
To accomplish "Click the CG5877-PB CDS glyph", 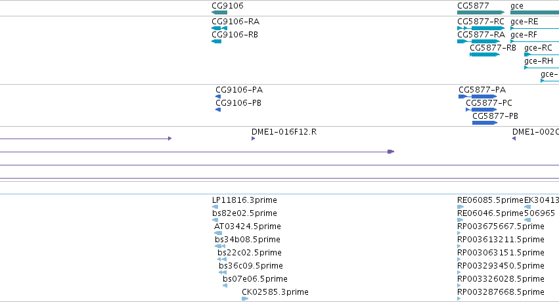I will click(x=485, y=123).
